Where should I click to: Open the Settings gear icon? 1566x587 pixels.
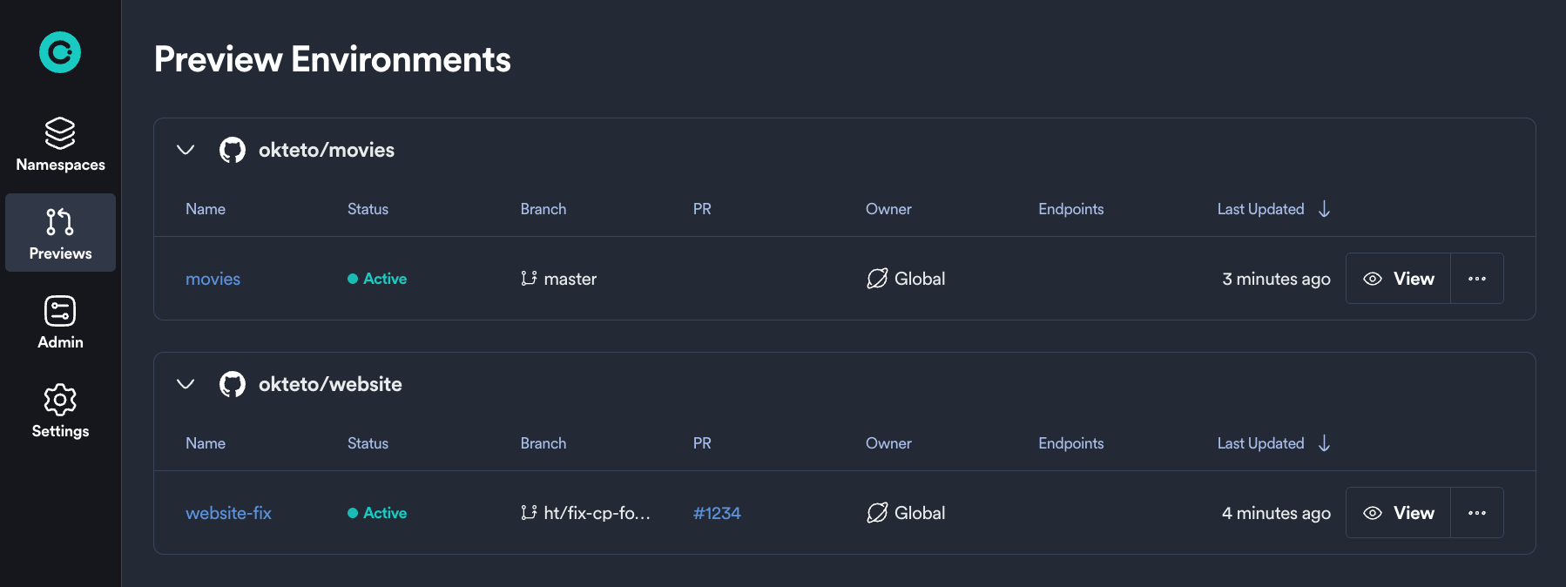59,398
